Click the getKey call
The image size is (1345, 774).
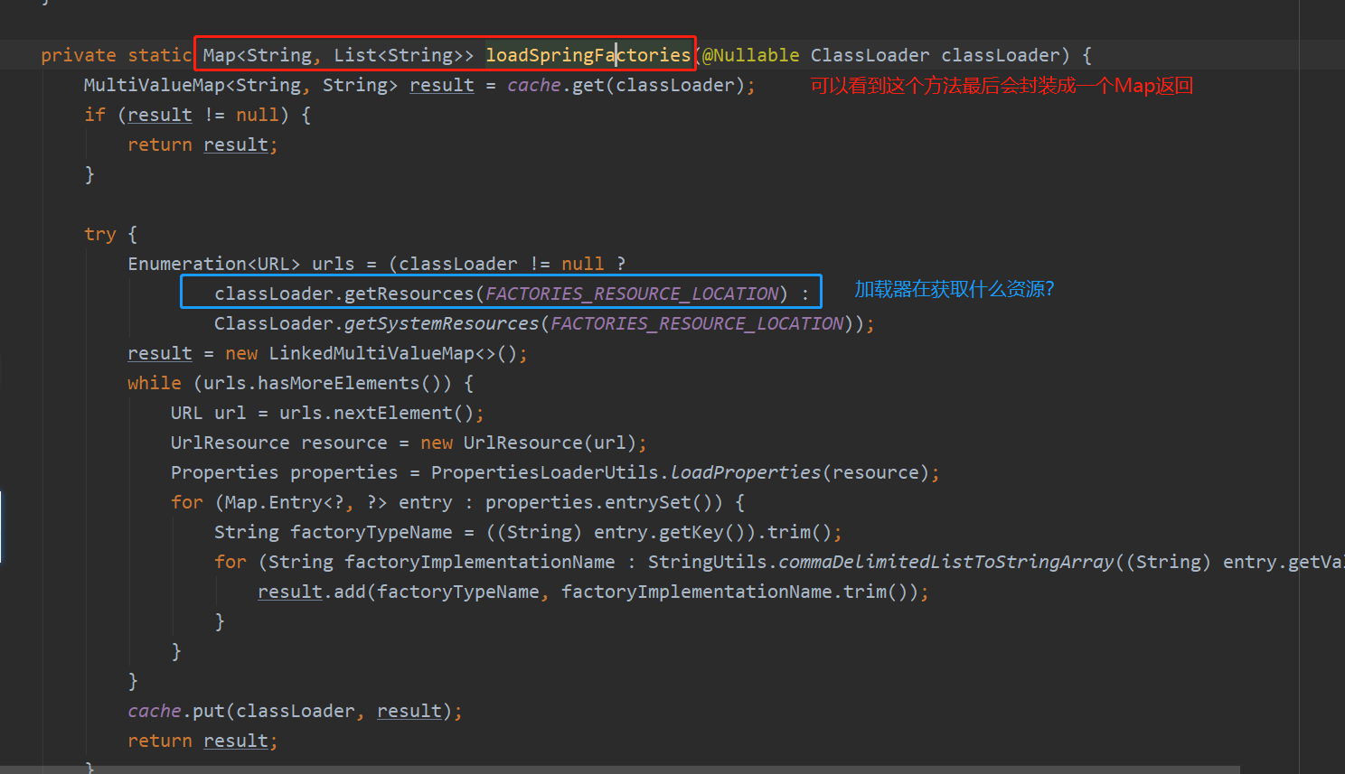click(691, 532)
